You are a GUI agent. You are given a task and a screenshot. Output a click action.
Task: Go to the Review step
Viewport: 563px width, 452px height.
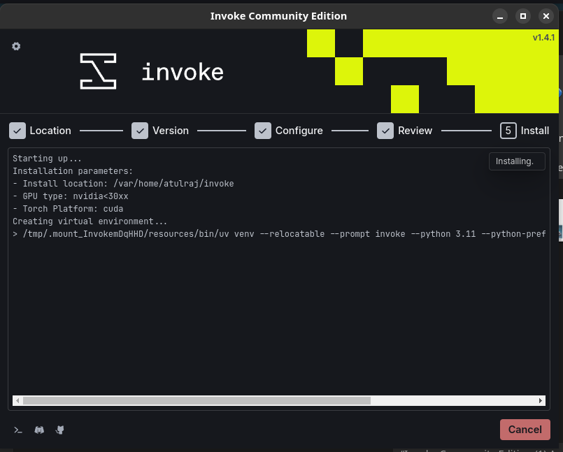point(405,131)
